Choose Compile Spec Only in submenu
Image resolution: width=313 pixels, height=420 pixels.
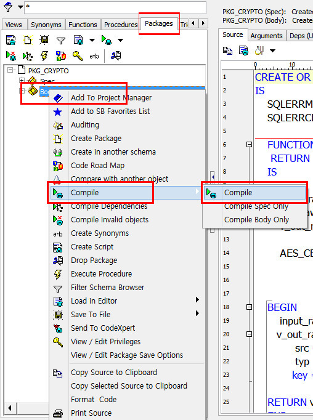(x=256, y=206)
